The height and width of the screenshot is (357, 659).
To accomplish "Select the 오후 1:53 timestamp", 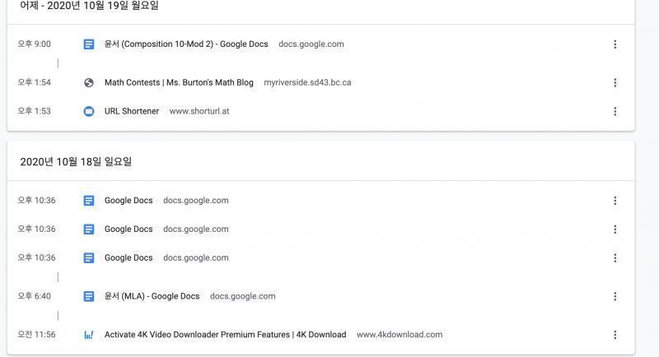I will (34, 111).
